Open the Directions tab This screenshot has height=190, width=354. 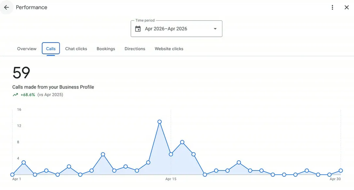[x=135, y=49]
